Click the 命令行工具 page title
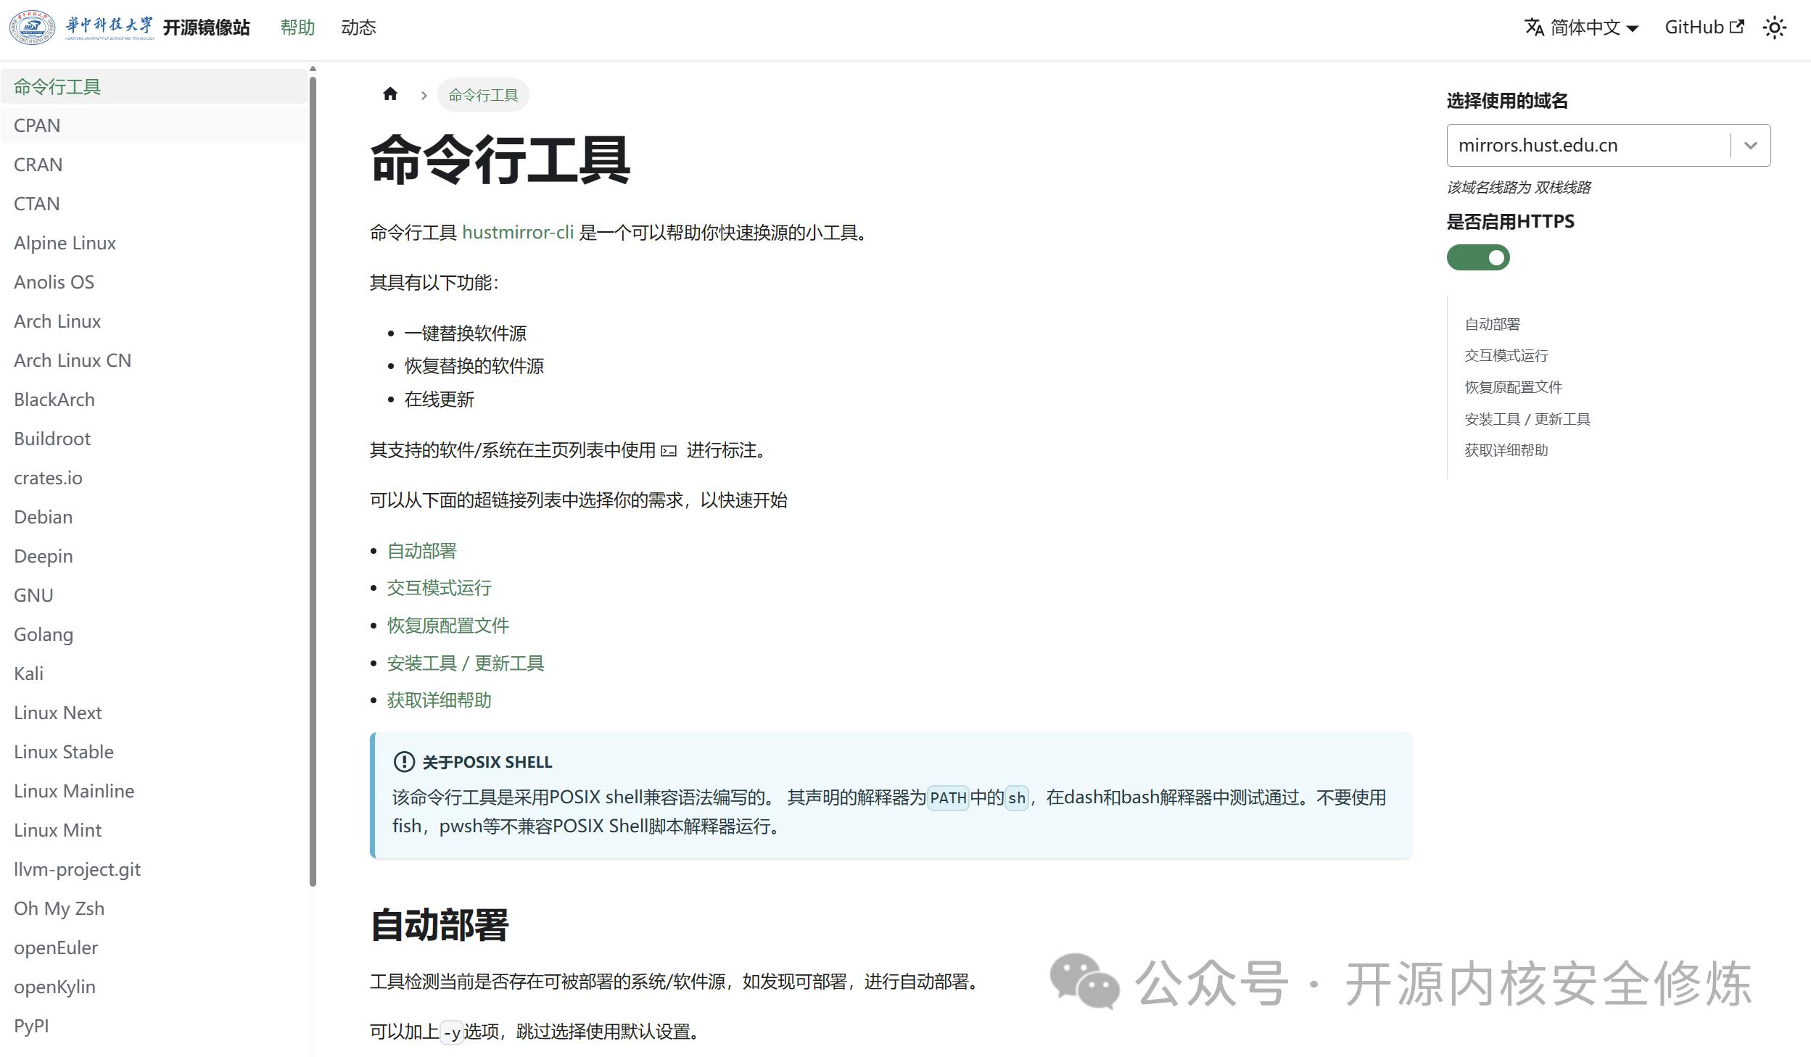Image resolution: width=1811 pixels, height=1057 pixels. click(500, 159)
